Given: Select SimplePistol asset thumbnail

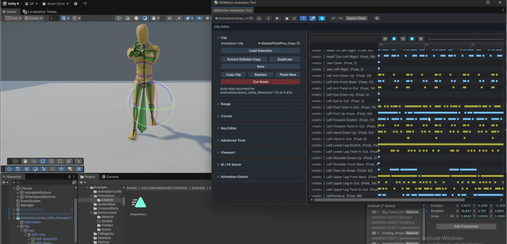Looking at the screenshot, I should pos(139,206).
